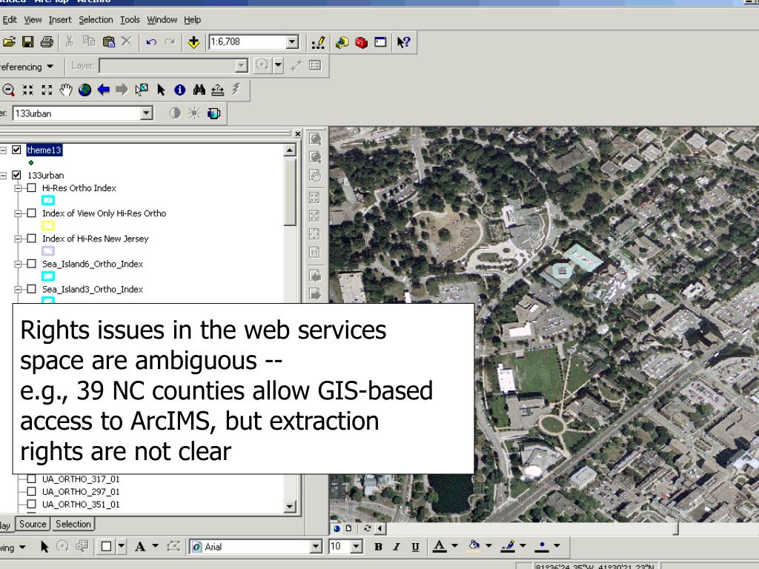Enable the UA_ORTHO_317_01 layer
This screenshot has height=569, width=759.
tap(31, 479)
